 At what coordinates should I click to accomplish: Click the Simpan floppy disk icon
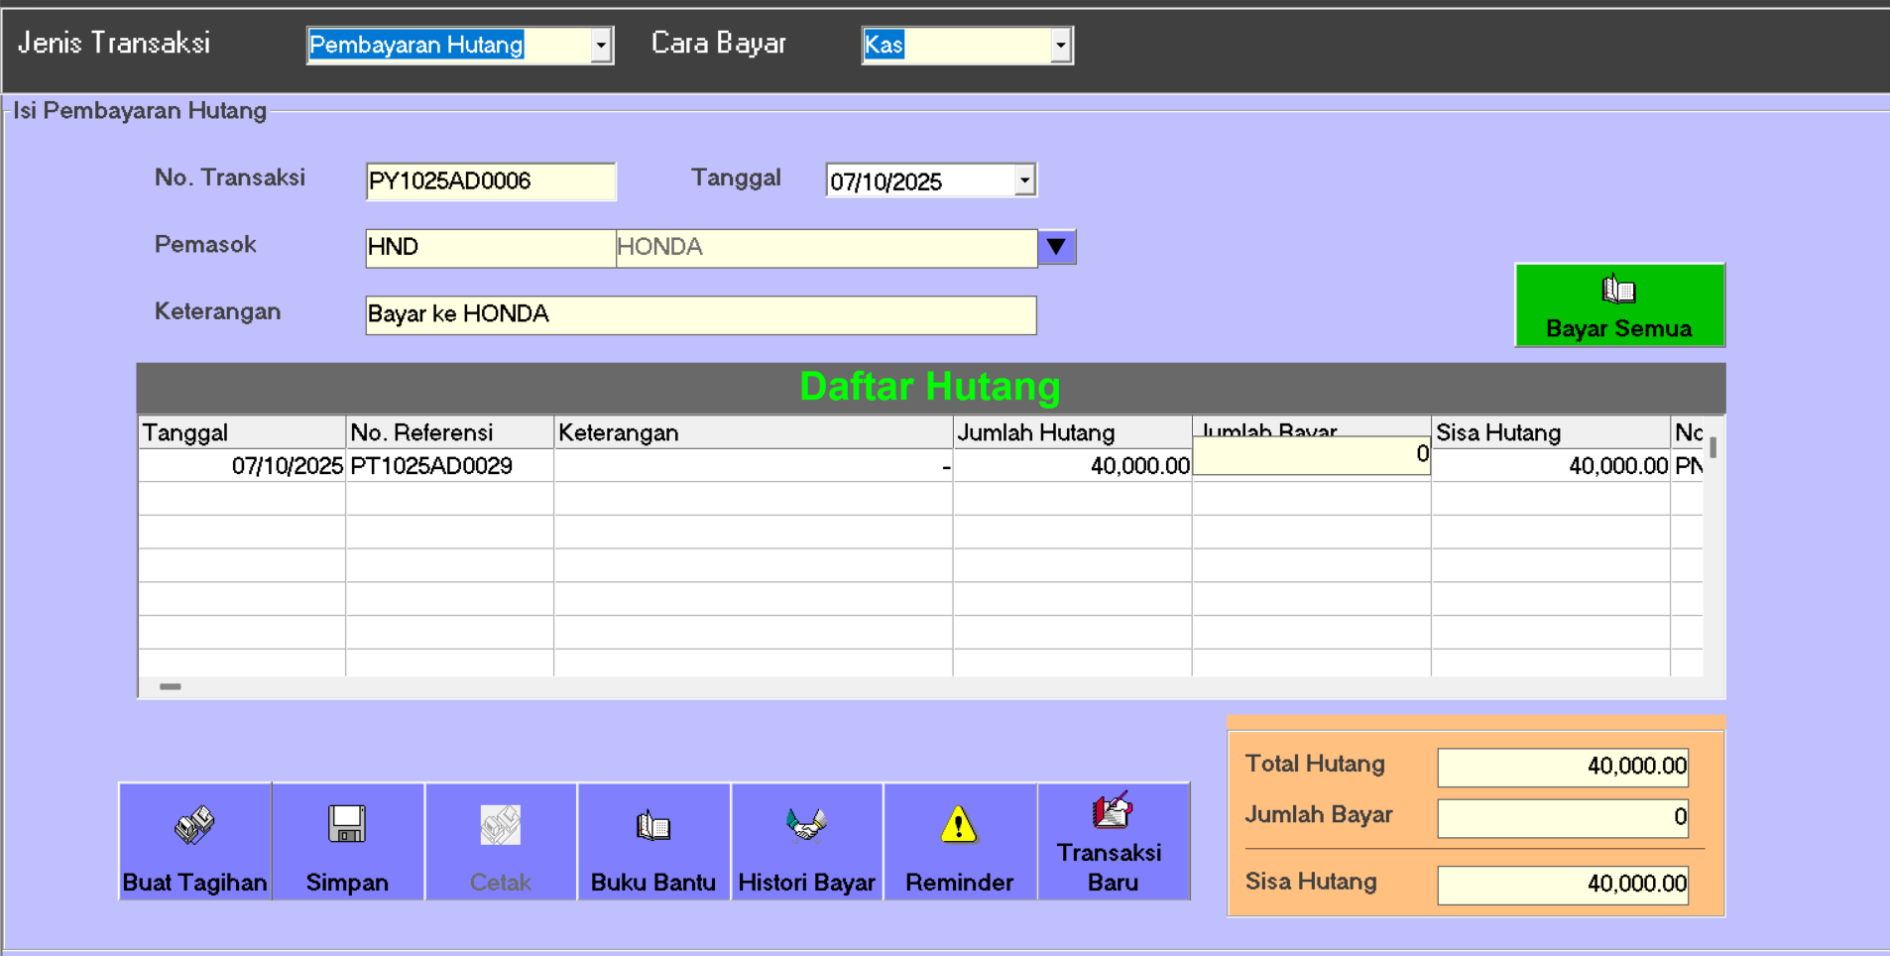coord(347,825)
